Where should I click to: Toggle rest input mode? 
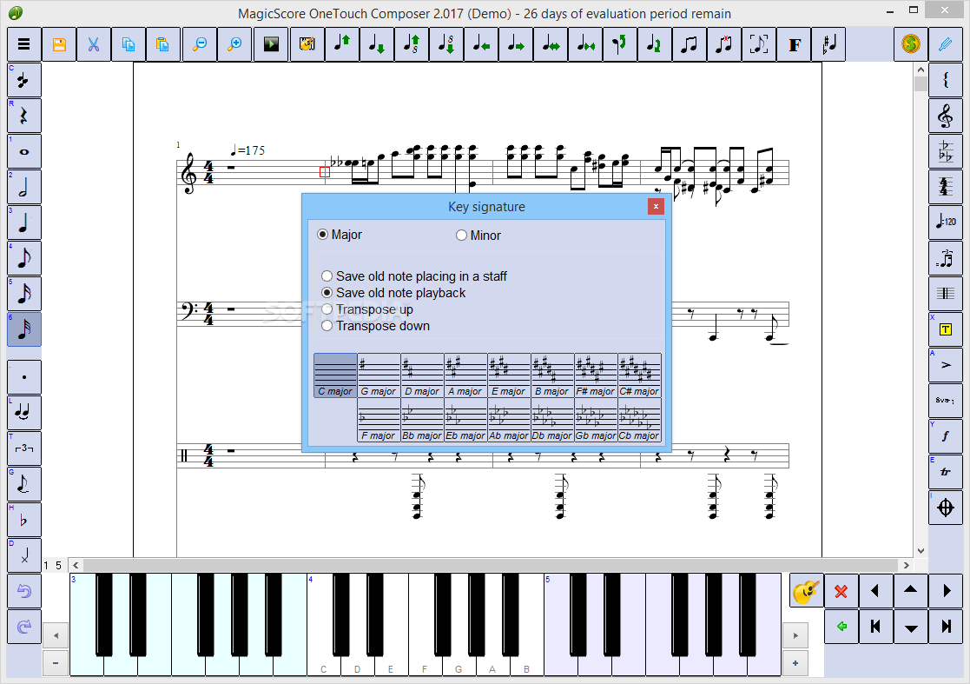pyautogui.click(x=24, y=116)
